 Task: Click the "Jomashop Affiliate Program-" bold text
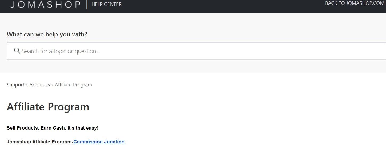pos(40,142)
